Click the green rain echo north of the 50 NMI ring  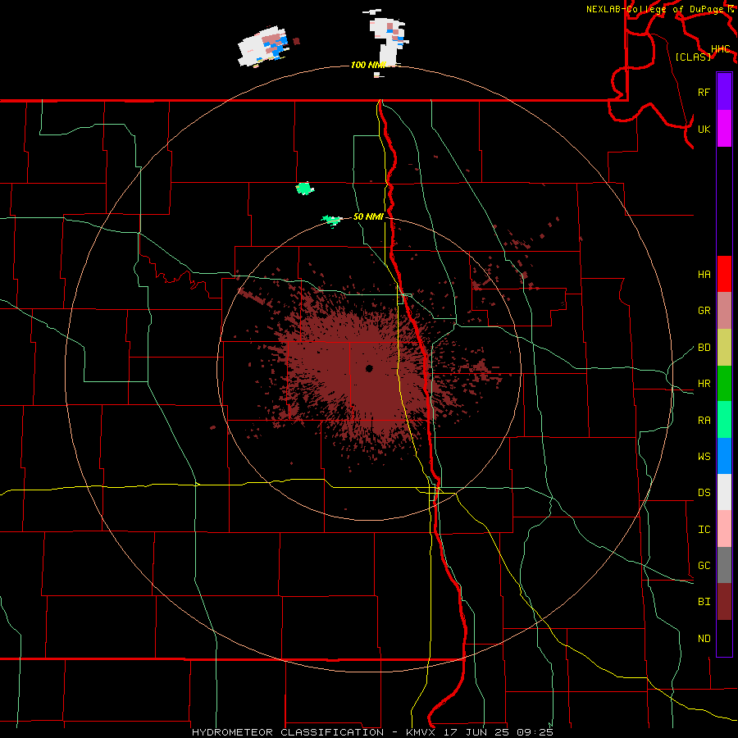[304, 189]
